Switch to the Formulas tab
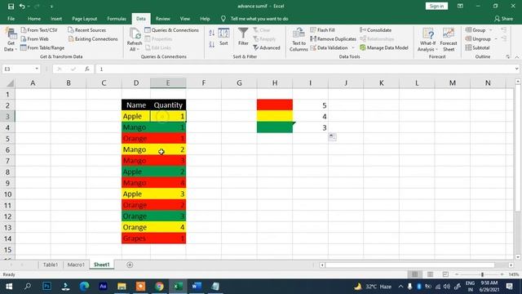 117,19
